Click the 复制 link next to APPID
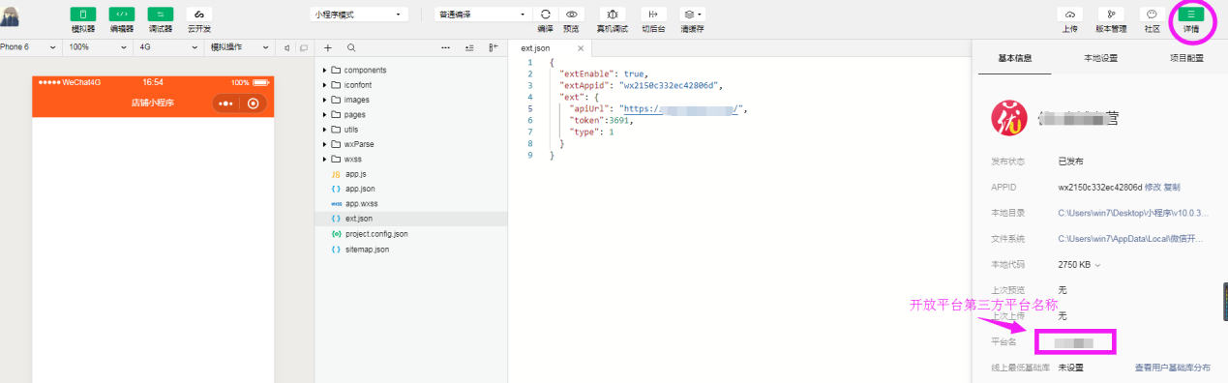 tap(1172, 187)
